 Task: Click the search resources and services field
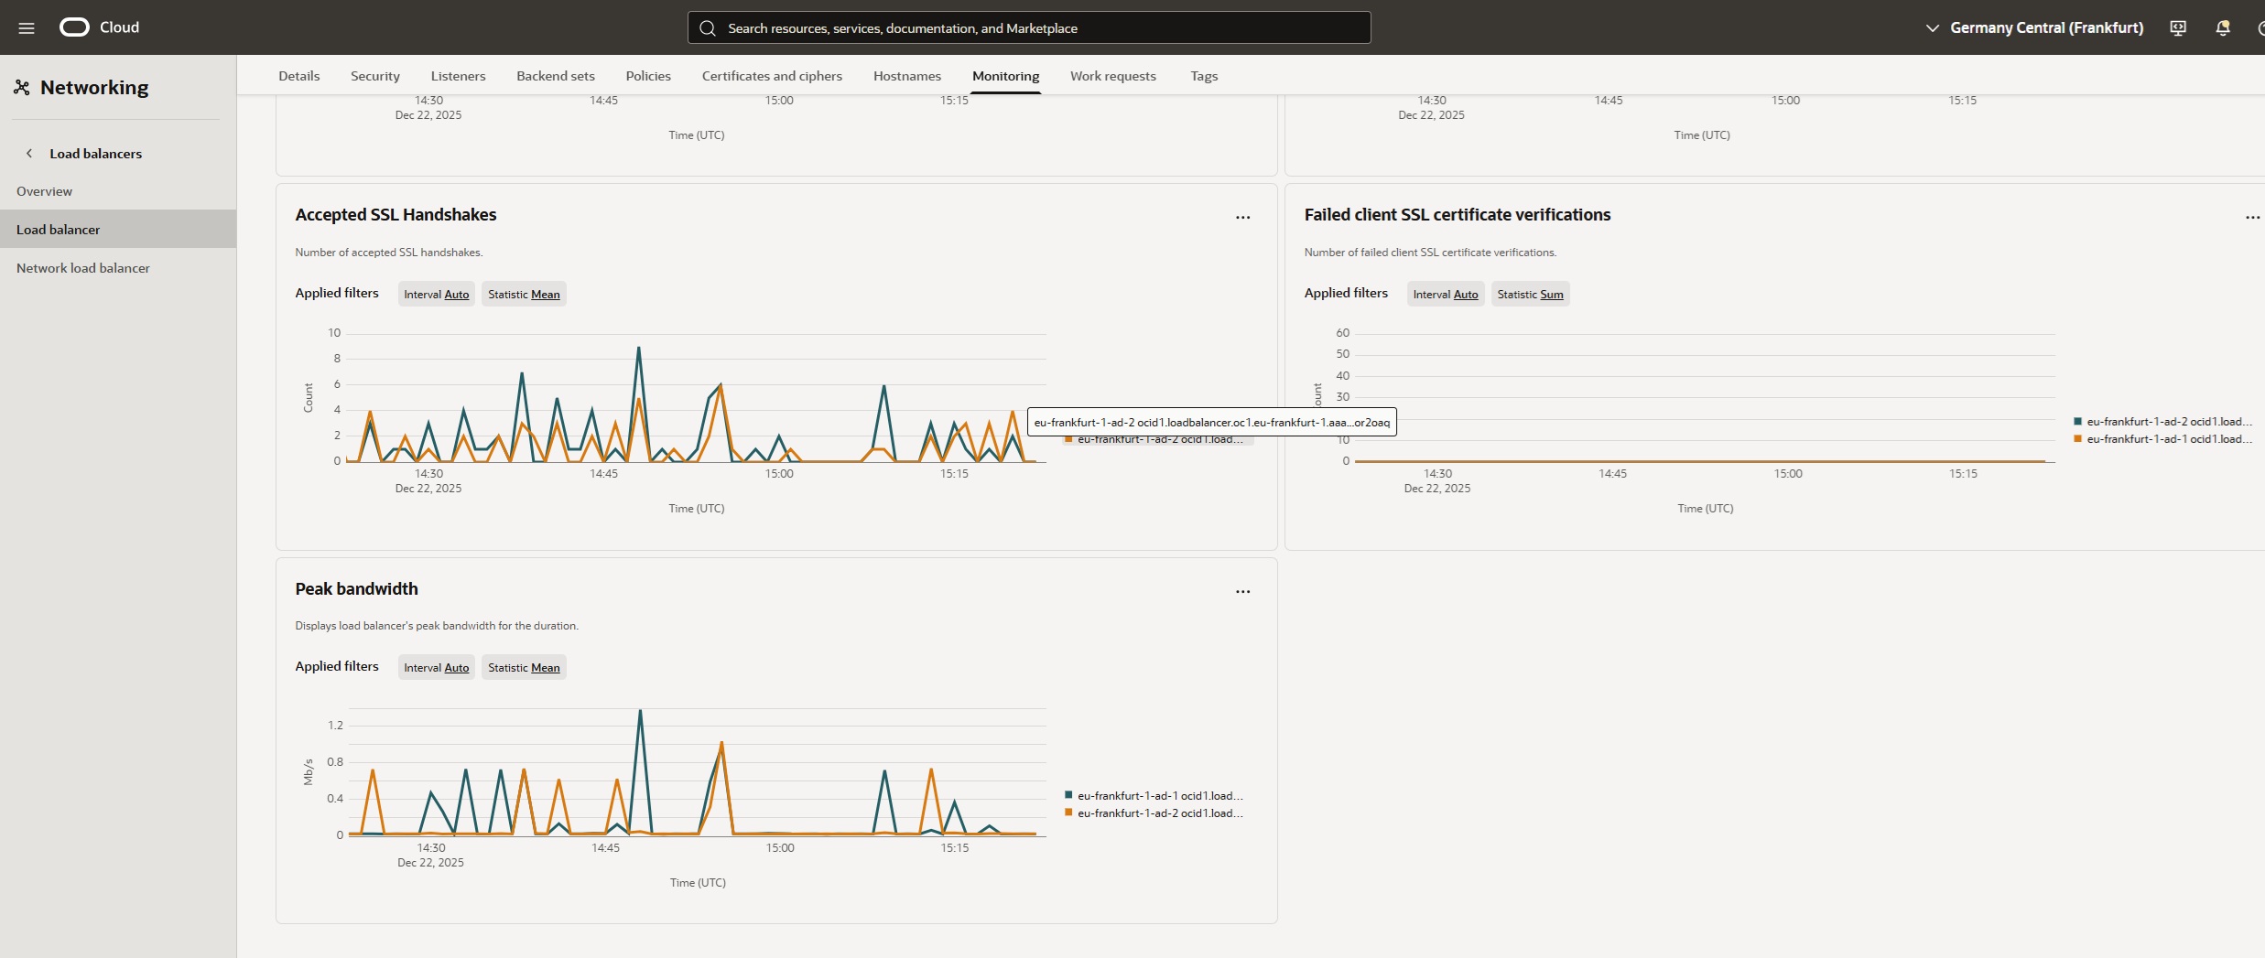(1028, 28)
